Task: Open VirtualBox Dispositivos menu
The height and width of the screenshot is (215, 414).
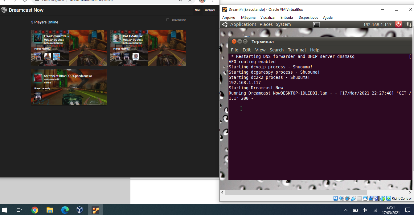Action: (308, 18)
